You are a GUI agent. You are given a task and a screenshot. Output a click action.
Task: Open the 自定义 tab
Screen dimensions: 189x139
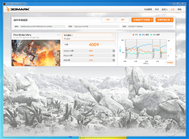pyautogui.click(x=164, y=9)
